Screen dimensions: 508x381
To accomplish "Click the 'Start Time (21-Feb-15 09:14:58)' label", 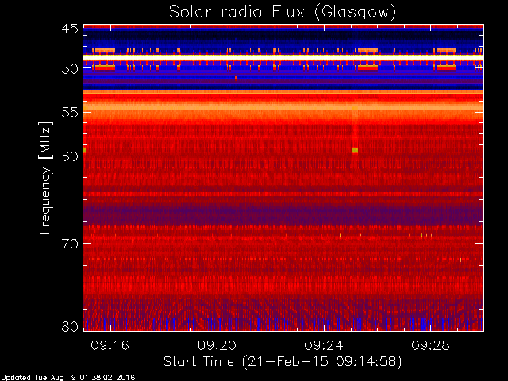I will pyautogui.click(x=283, y=362).
